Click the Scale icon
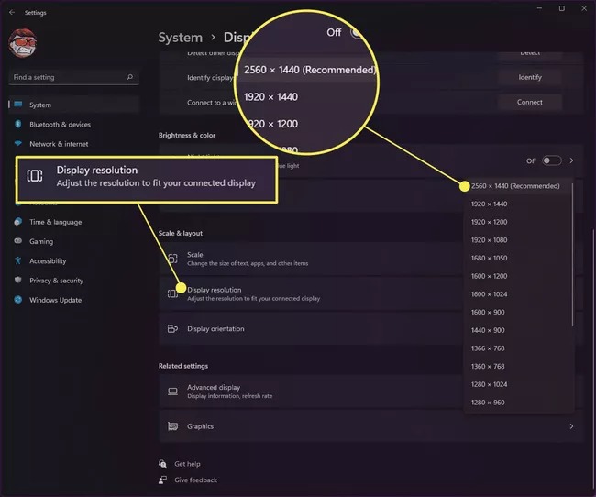 [x=172, y=259]
